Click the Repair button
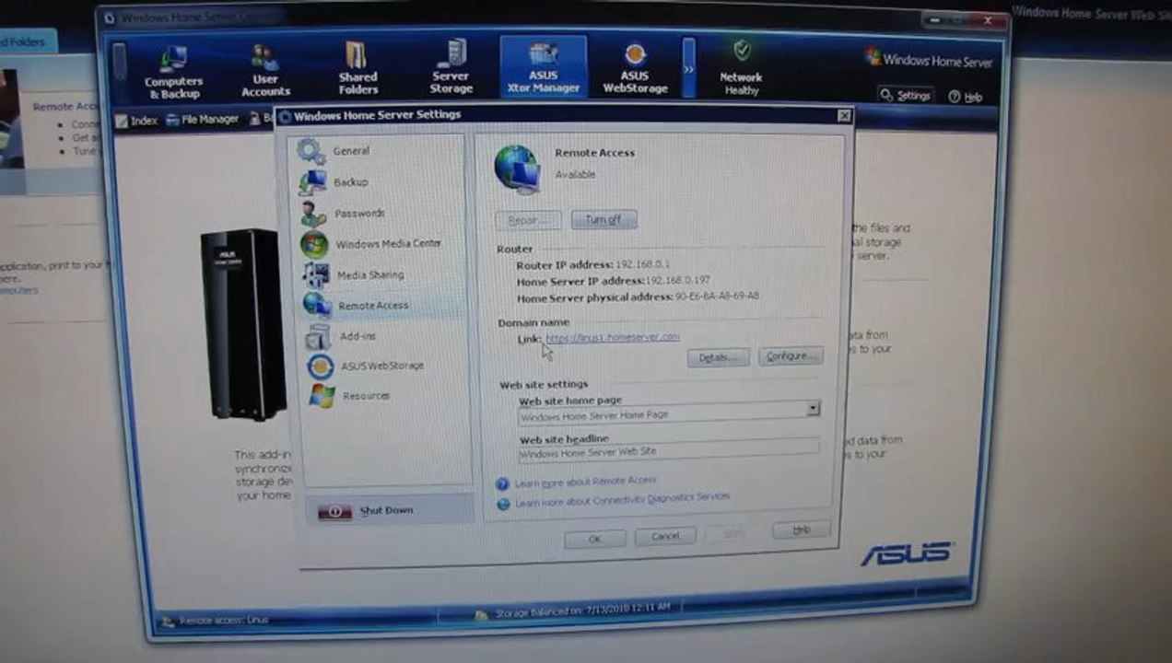 click(528, 220)
